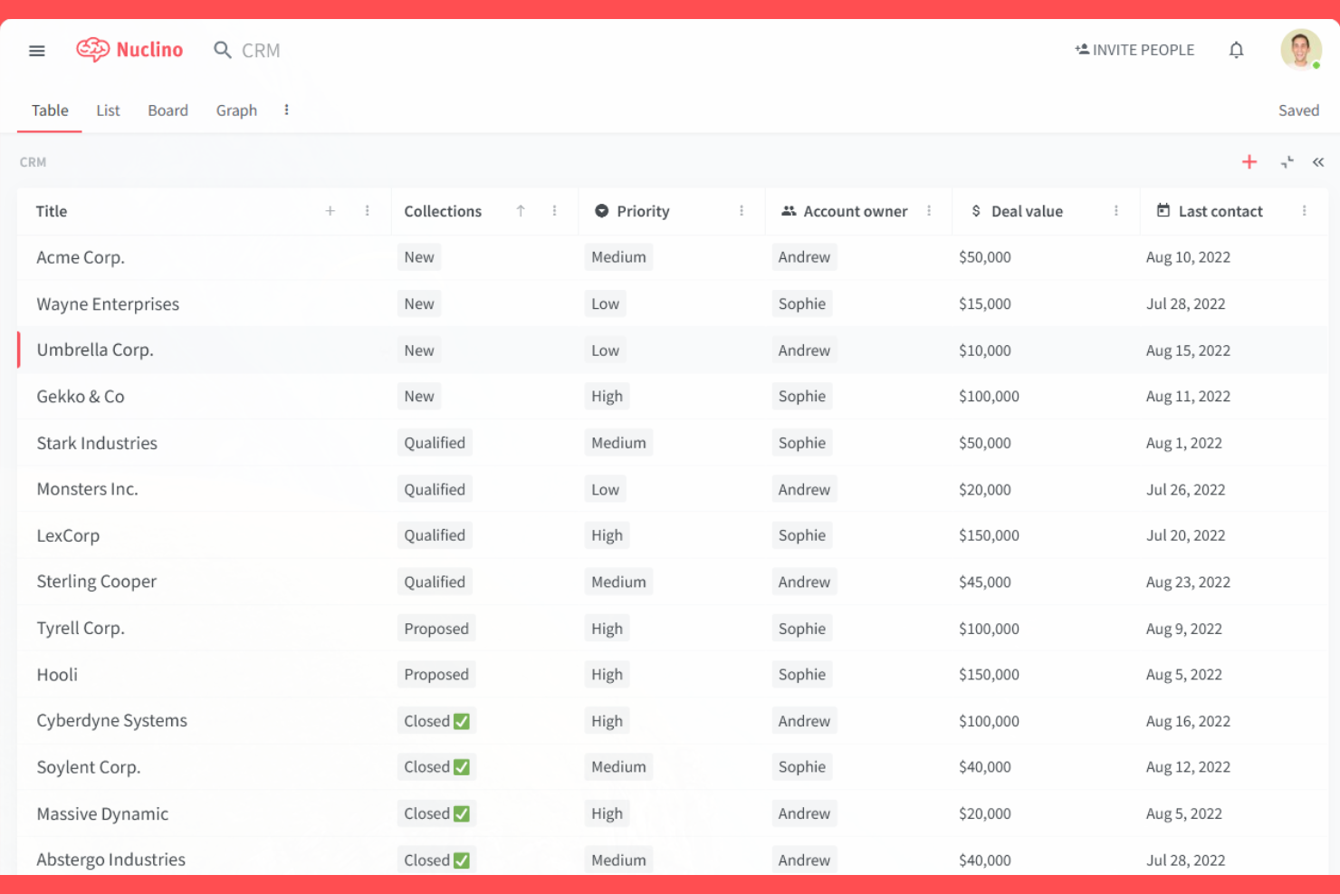
Task: Open Last contact column options menu
Action: click(x=1304, y=211)
